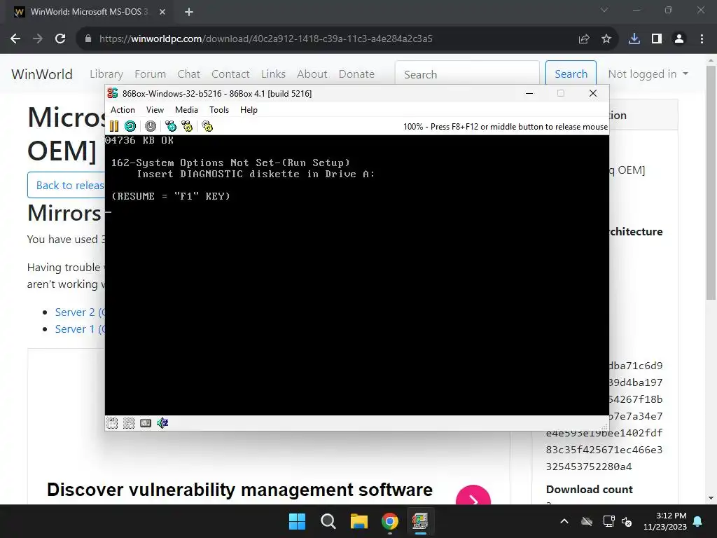Screen dimensions: 717x538
Task: Open the About link on WinWorld
Action: (x=312, y=74)
